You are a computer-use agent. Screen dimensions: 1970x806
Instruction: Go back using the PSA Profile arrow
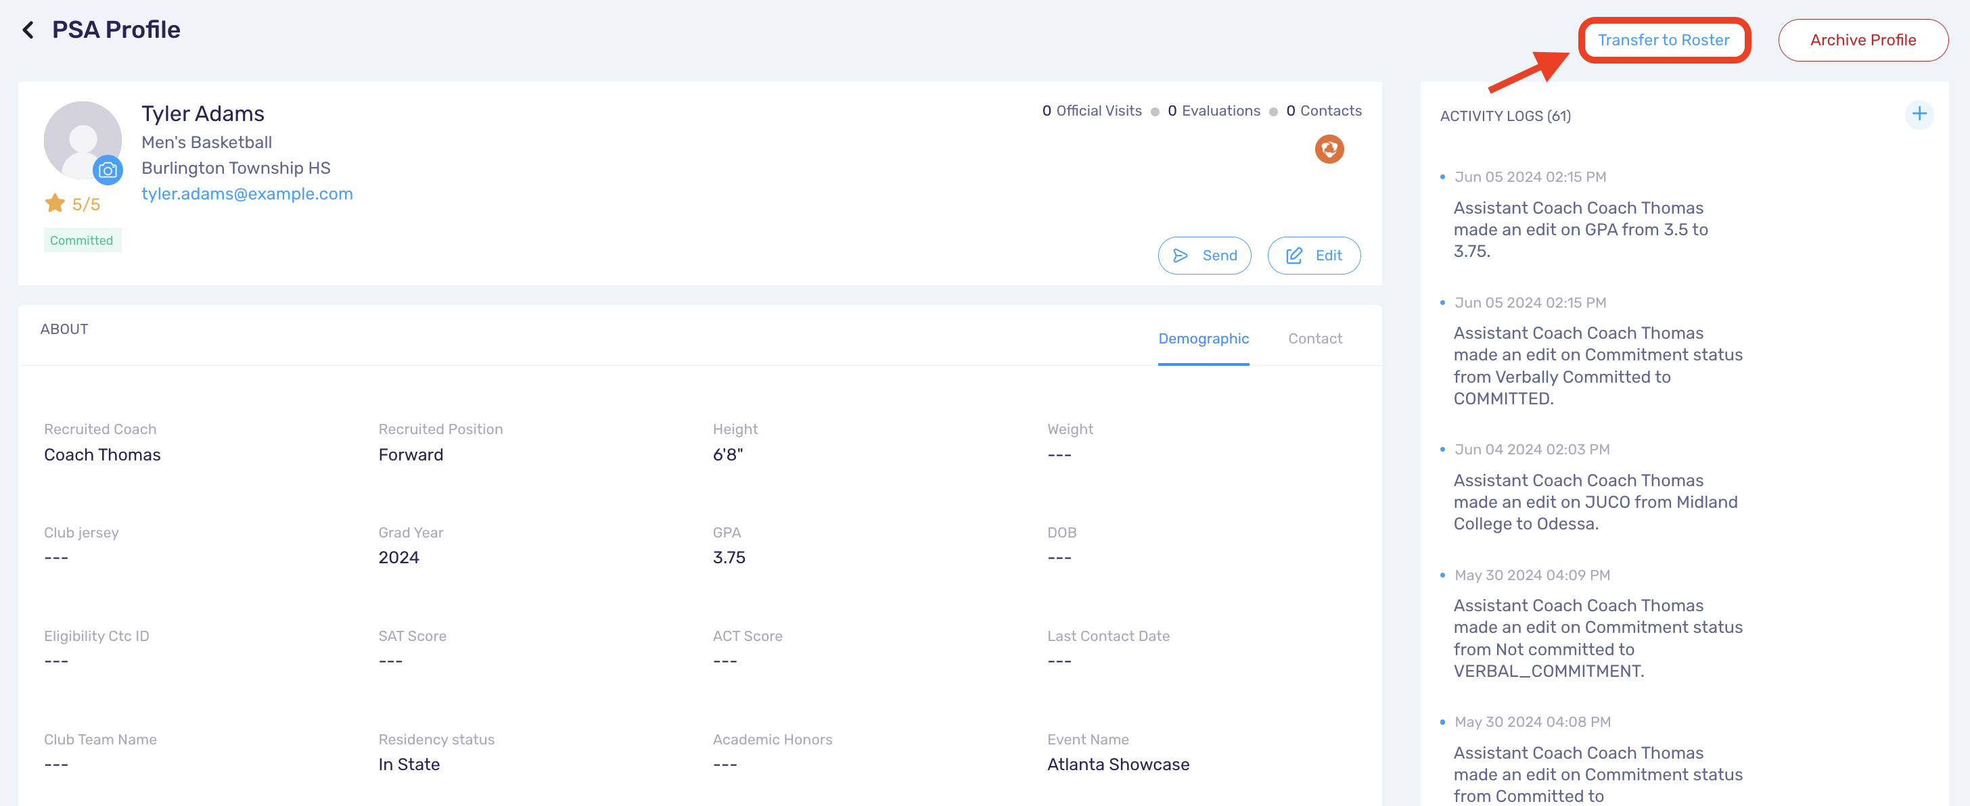(28, 30)
